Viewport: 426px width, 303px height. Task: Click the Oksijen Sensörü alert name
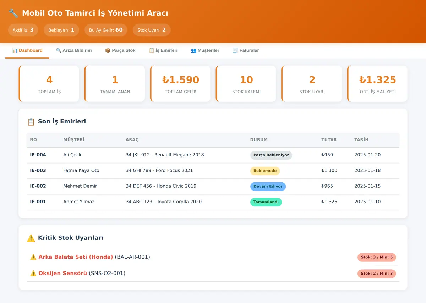(63, 273)
